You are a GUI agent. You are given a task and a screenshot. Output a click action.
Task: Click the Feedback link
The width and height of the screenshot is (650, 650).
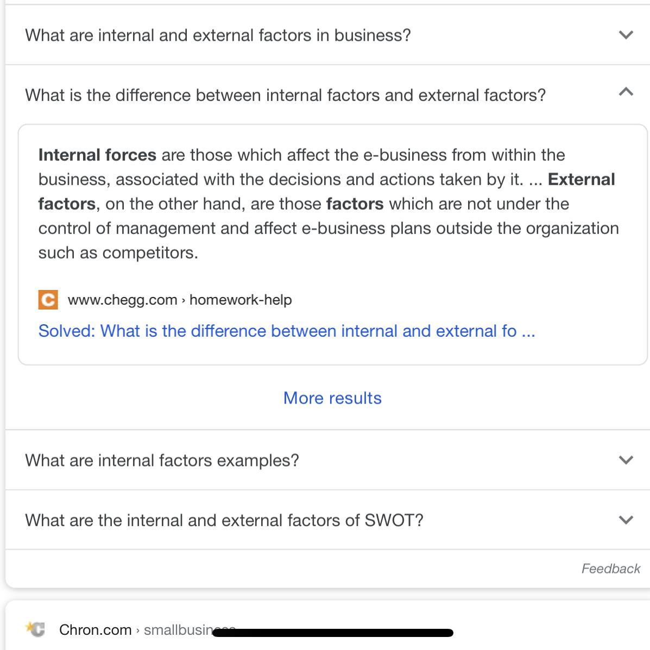(610, 569)
